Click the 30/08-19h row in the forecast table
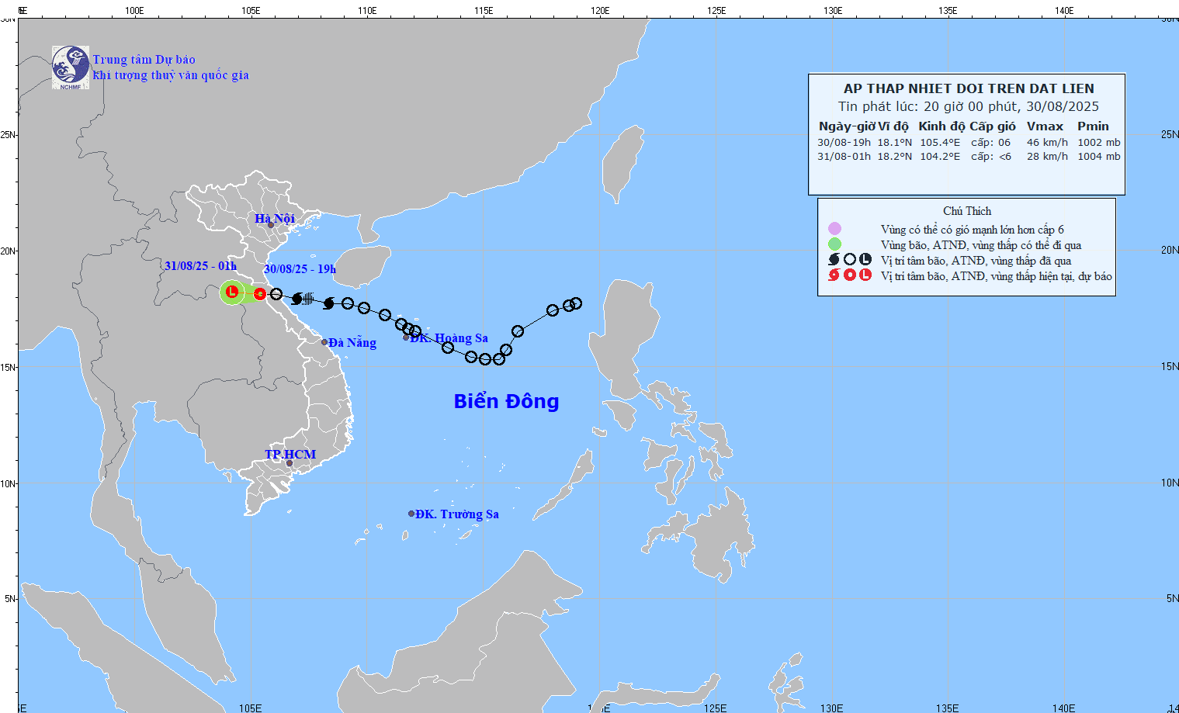 coord(968,143)
